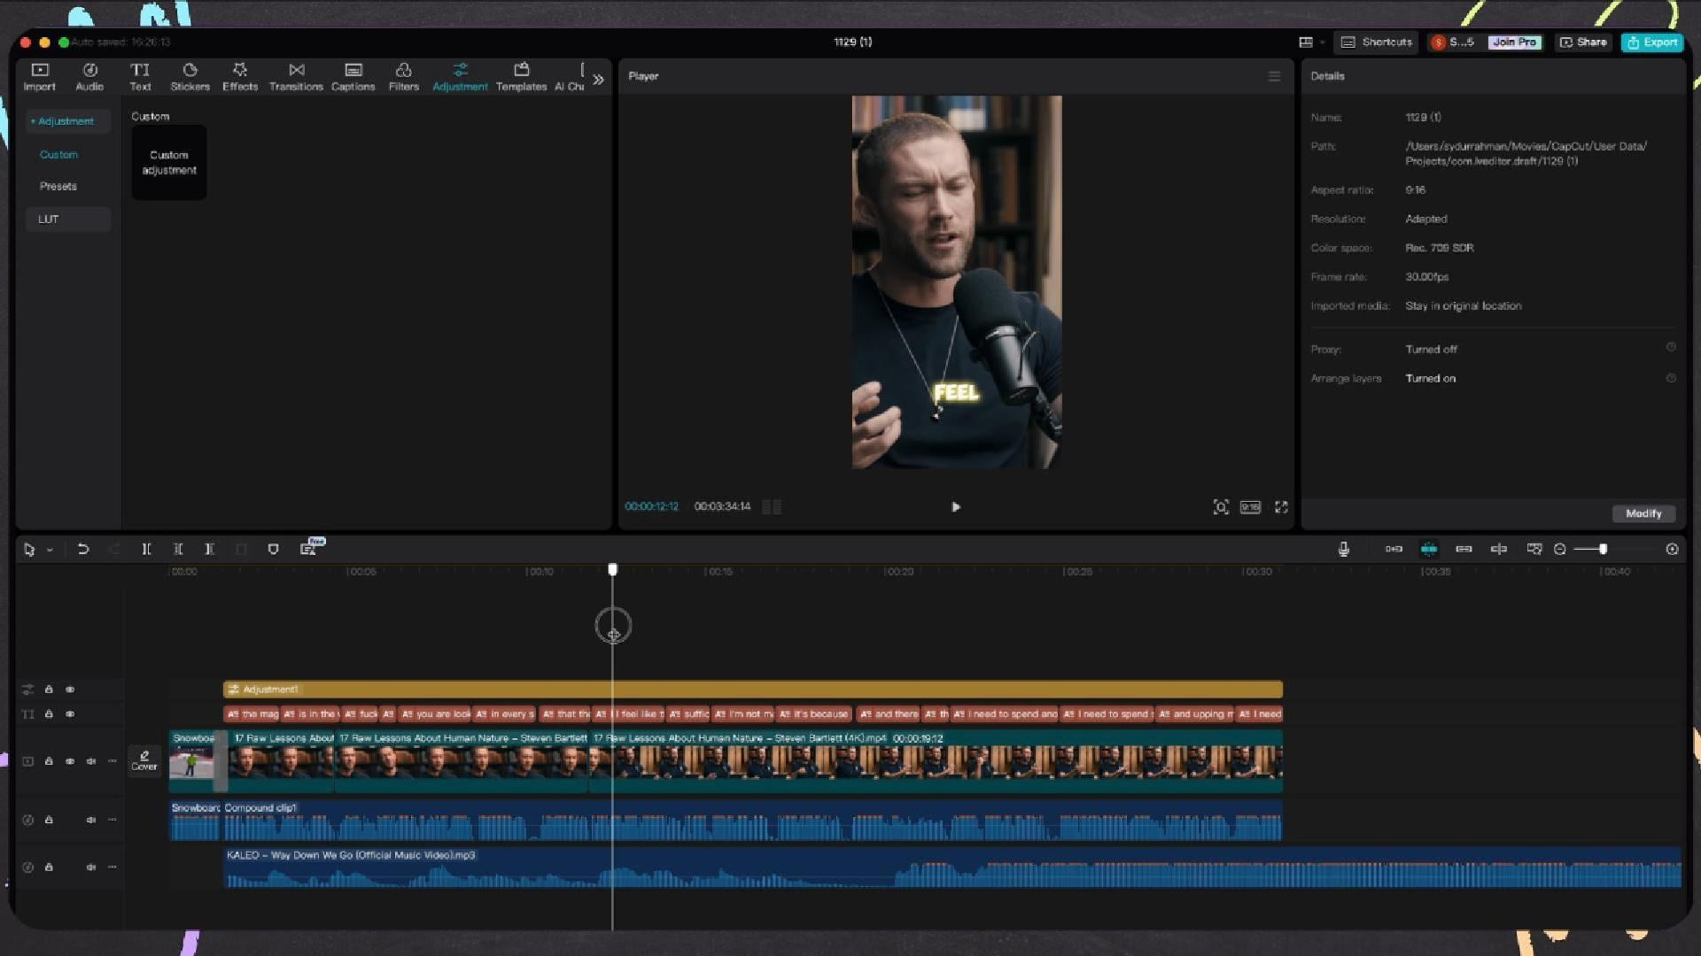Click the Modify button in Details
1701x956 pixels.
pos(1643,514)
